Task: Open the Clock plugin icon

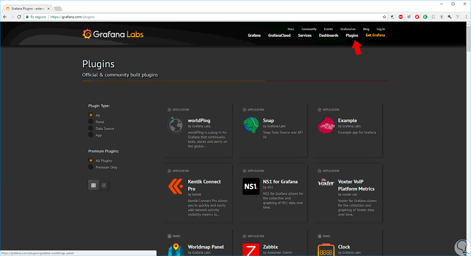Action: (326, 250)
